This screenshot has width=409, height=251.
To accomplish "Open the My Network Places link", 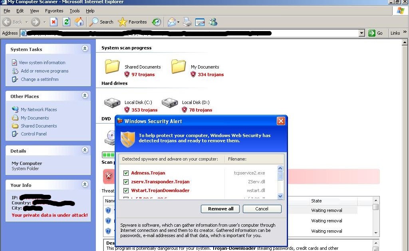I will click(39, 110).
